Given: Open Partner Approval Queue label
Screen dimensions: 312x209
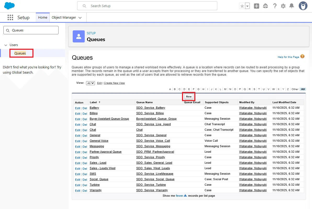Looking at the screenshot, I should pyautogui.click(x=105, y=152).
